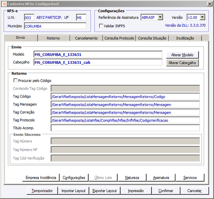Go to the Consulta Protocolo tab
214x199 pixels.
point(119,38)
